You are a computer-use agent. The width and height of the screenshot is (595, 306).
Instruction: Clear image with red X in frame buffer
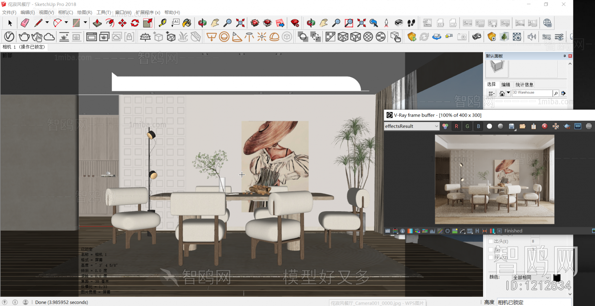pyautogui.click(x=544, y=126)
